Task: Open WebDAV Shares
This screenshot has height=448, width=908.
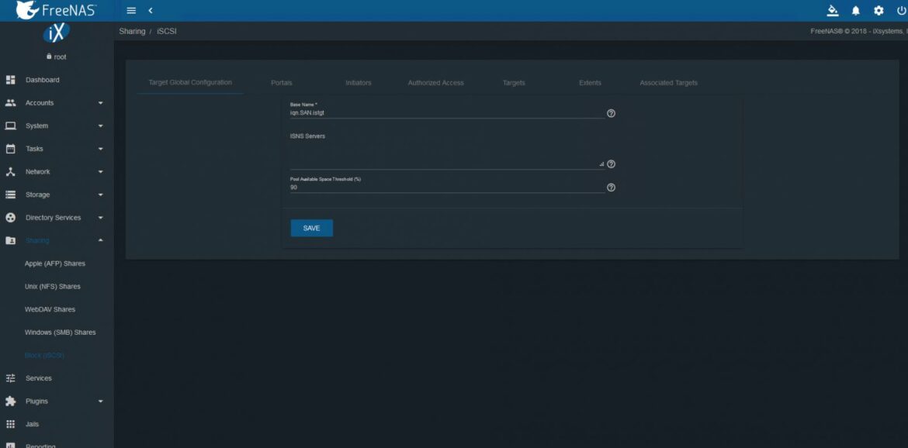Action: (50, 309)
